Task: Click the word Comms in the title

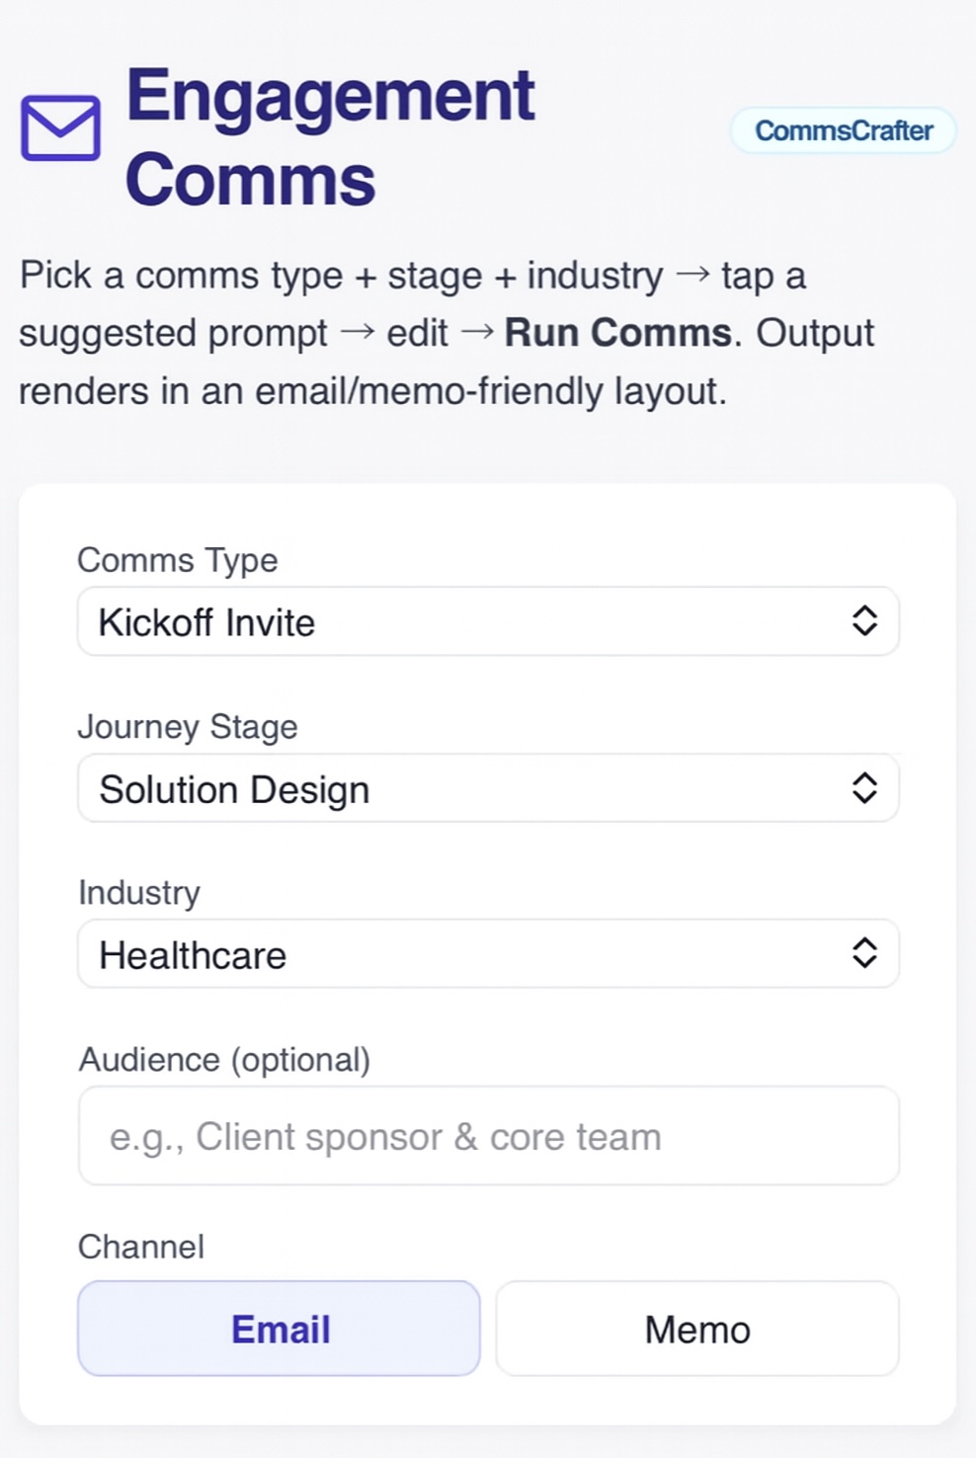Action: coord(250,180)
